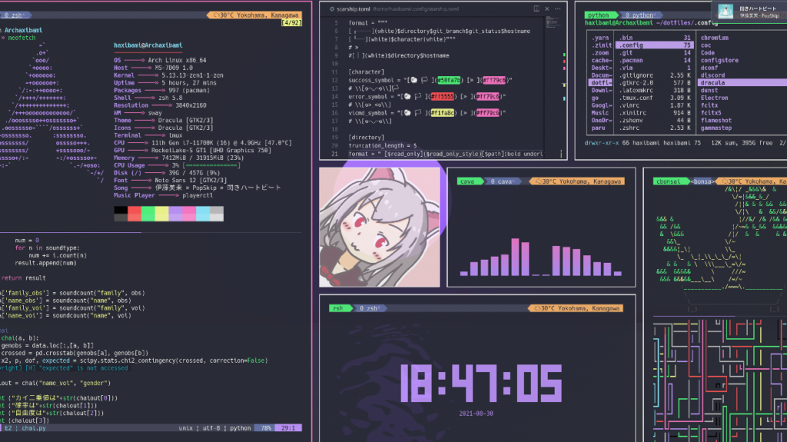Click #ff79c6 decorator on the success_symbol line
Viewport: 787px width, 442px height.
pos(494,81)
